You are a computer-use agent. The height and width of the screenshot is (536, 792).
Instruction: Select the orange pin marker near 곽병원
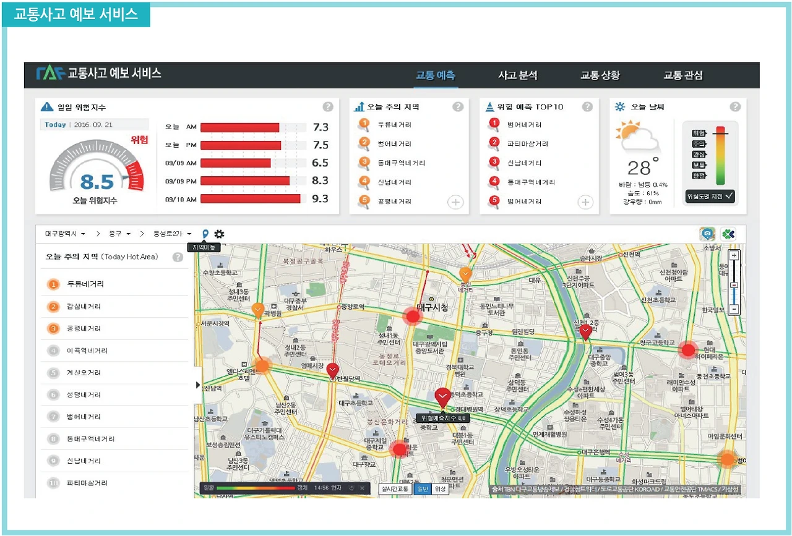(259, 310)
